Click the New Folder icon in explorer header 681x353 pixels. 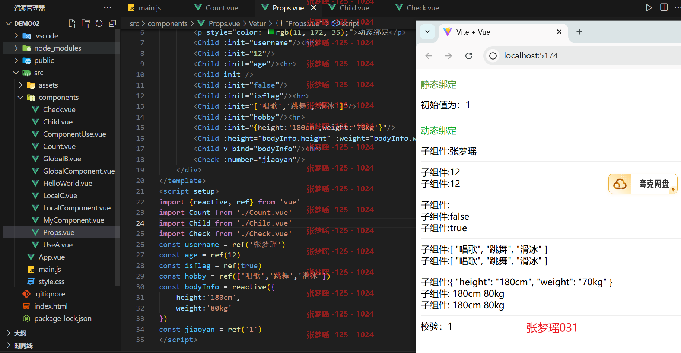[x=86, y=23]
